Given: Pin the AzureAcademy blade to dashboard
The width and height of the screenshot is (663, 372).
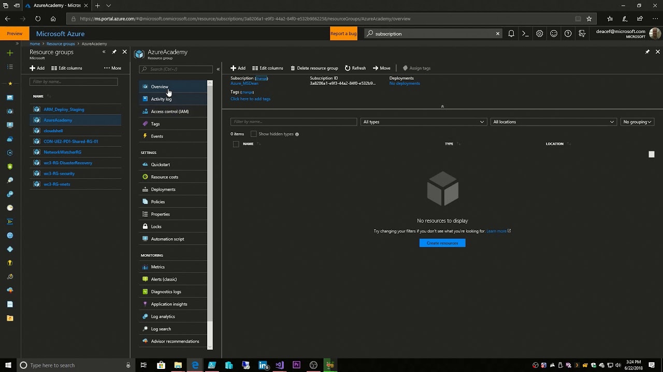Looking at the screenshot, I should click(647, 52).
